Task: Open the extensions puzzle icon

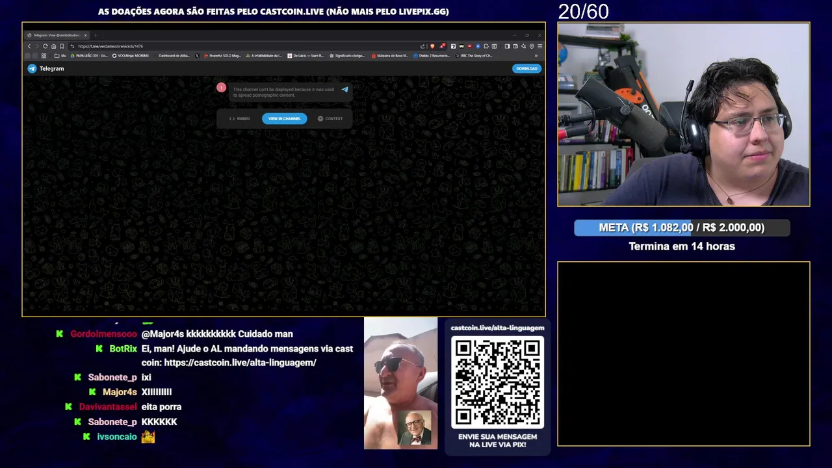Action: pos(486,46)
